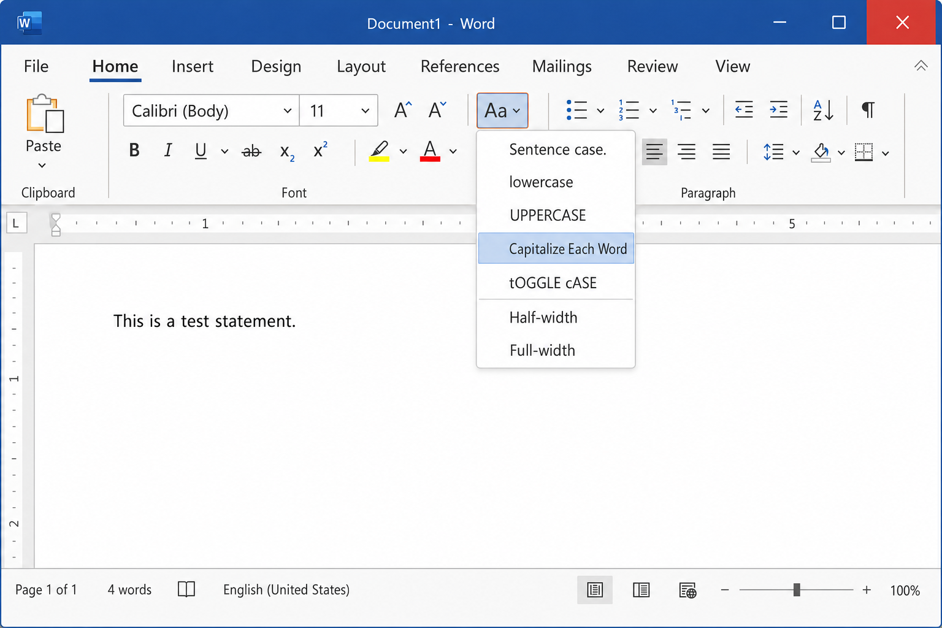Apply superscript formatting
Image resolution: width=942 pixels, height=628 pixels.
320,150
